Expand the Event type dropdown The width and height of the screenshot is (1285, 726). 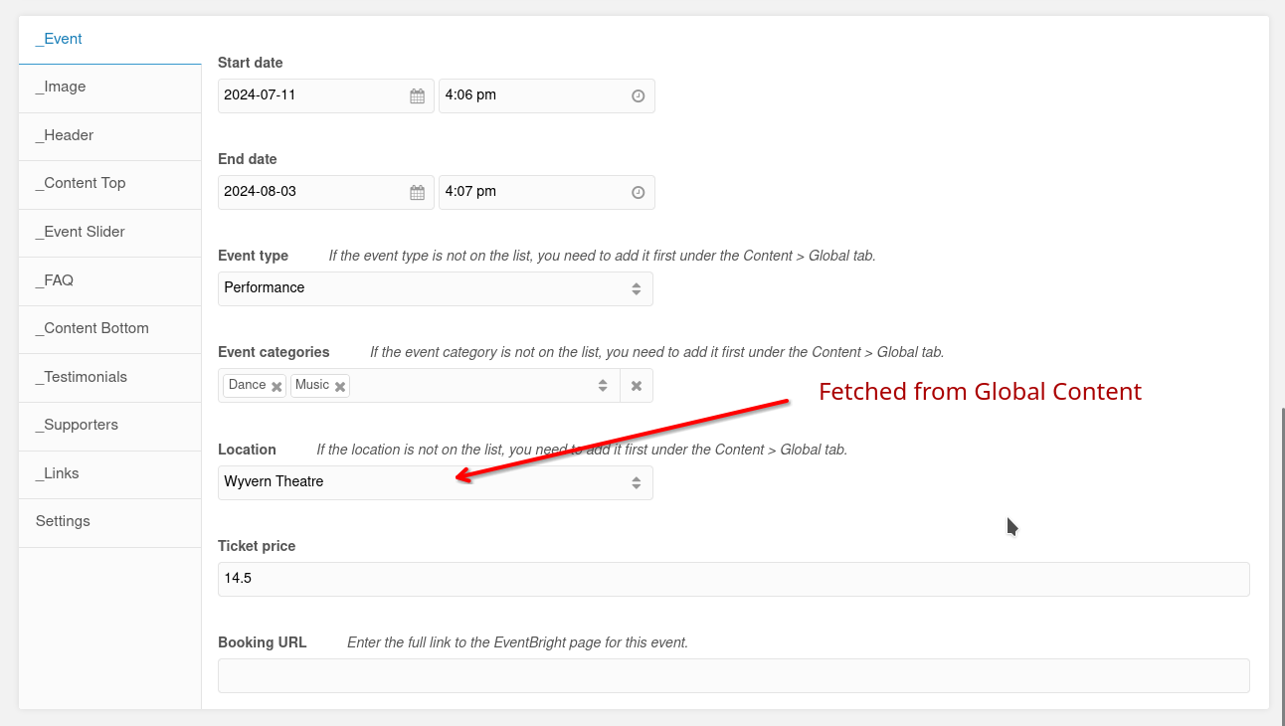[636, 288]
